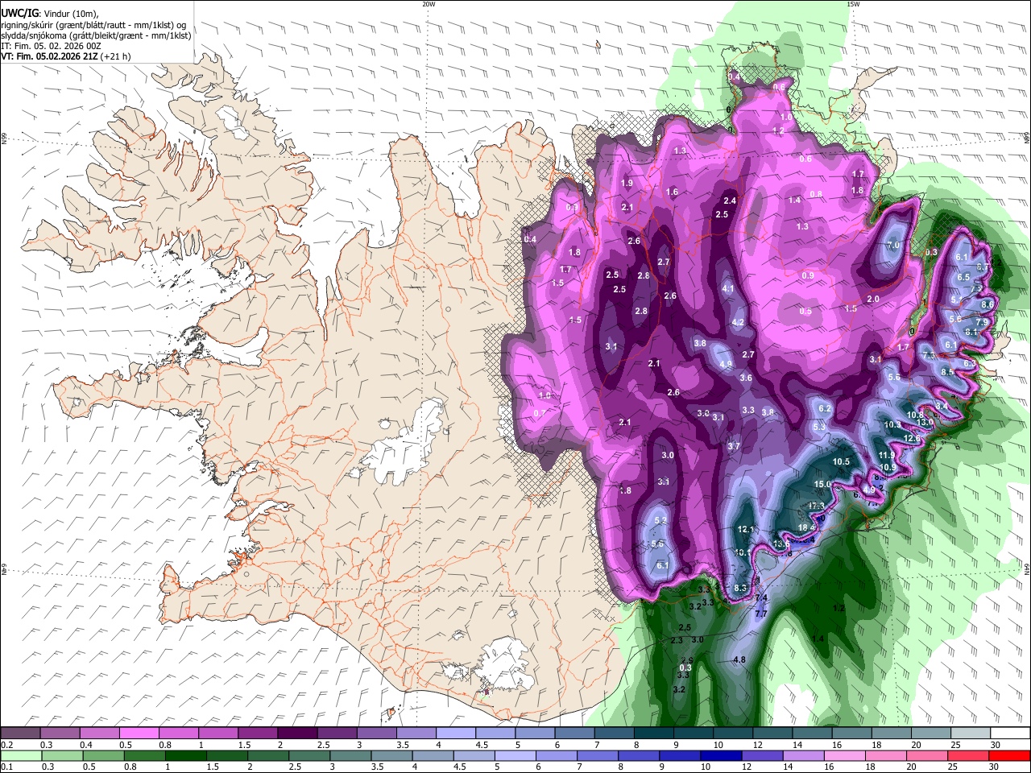1031x773 pixels.
Task: Click the 'UWC/IG: Vindur (10m),' title line
Action: (x=49, y=14)
